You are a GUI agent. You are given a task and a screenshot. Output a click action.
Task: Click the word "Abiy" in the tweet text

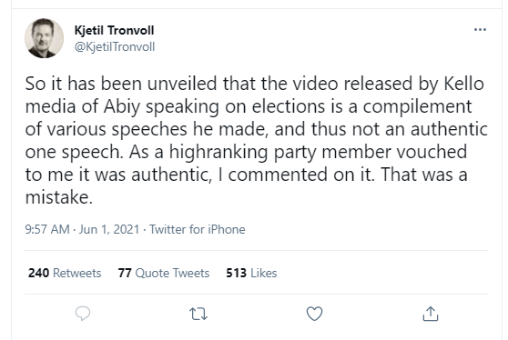tap(122, 106)
